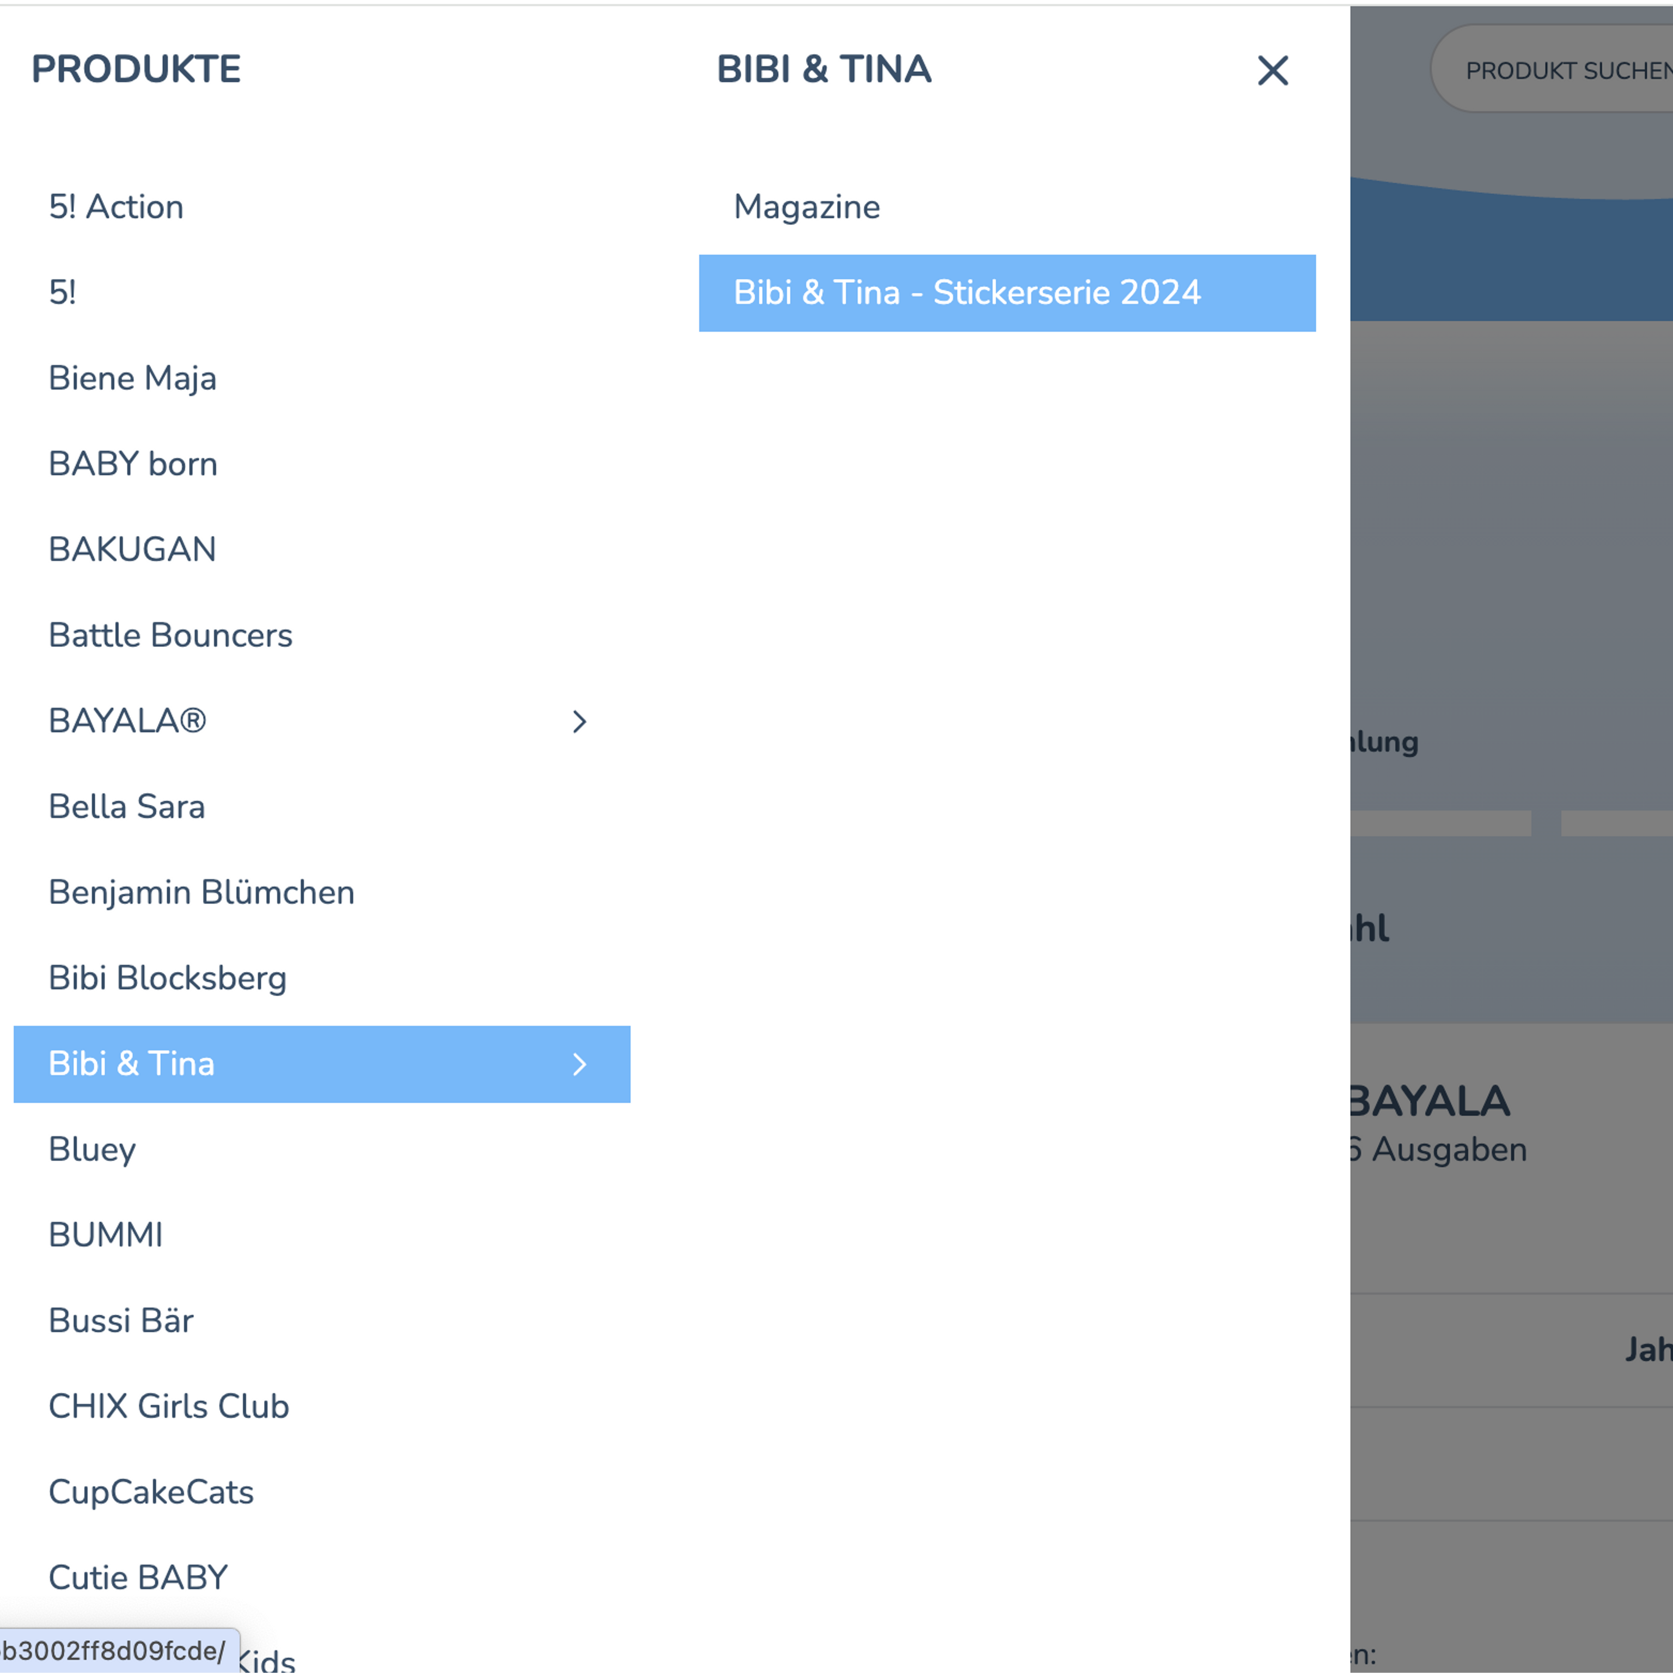The height and width of the screenshot is (1673, 1673).
Task: Choose Bella Sara in the sidebar
Action: coord(126,806)
